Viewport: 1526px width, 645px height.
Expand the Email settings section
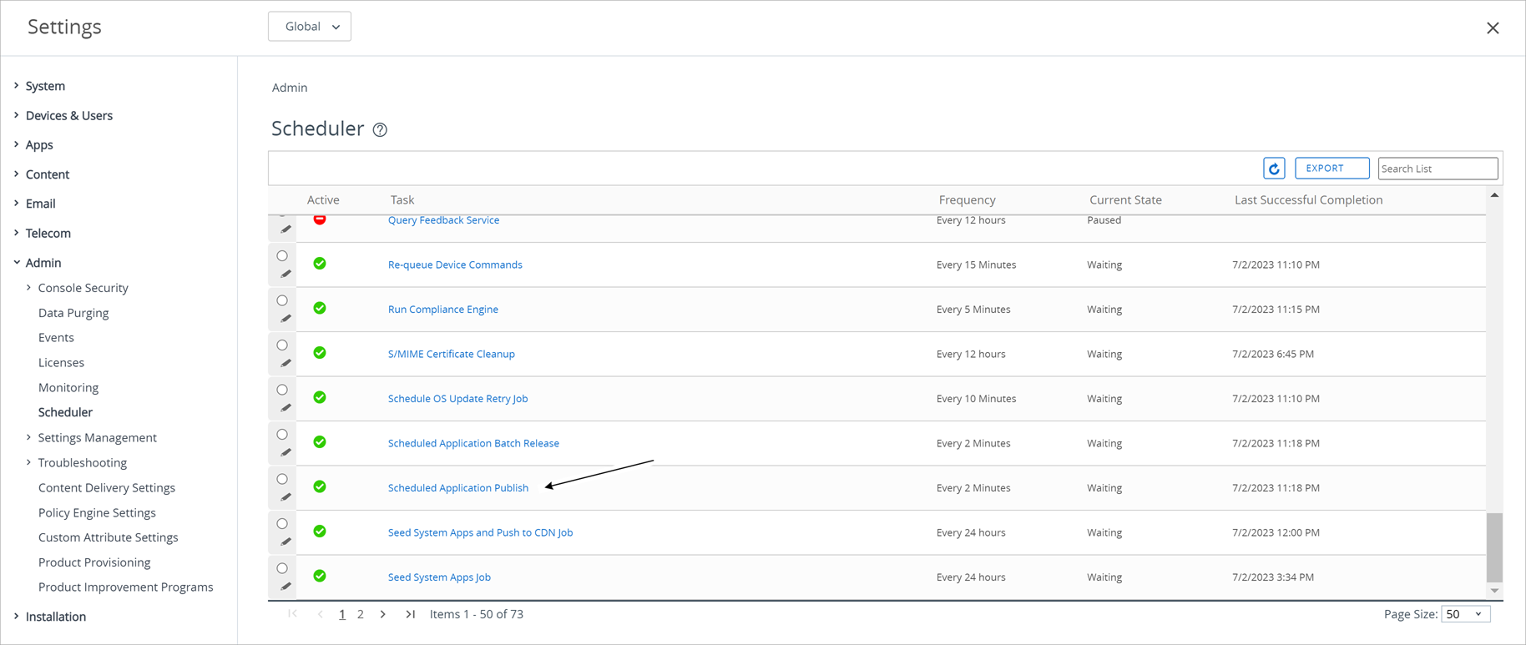coord(17,204)
